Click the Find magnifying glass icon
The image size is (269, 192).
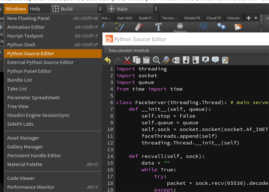pos(156,60)
